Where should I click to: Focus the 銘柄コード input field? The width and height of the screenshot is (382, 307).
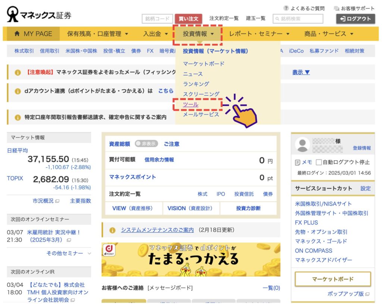tap(157, 19)
